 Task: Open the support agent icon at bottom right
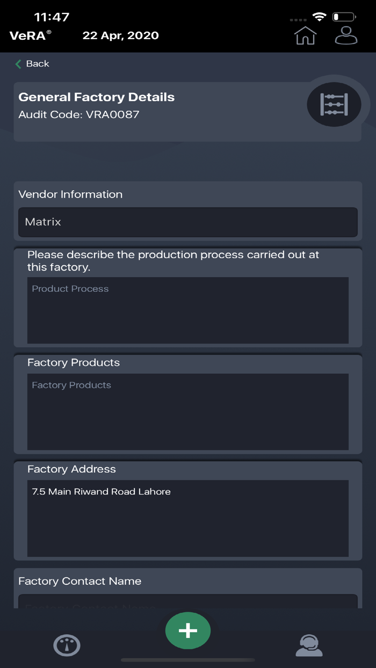(308, 645)
